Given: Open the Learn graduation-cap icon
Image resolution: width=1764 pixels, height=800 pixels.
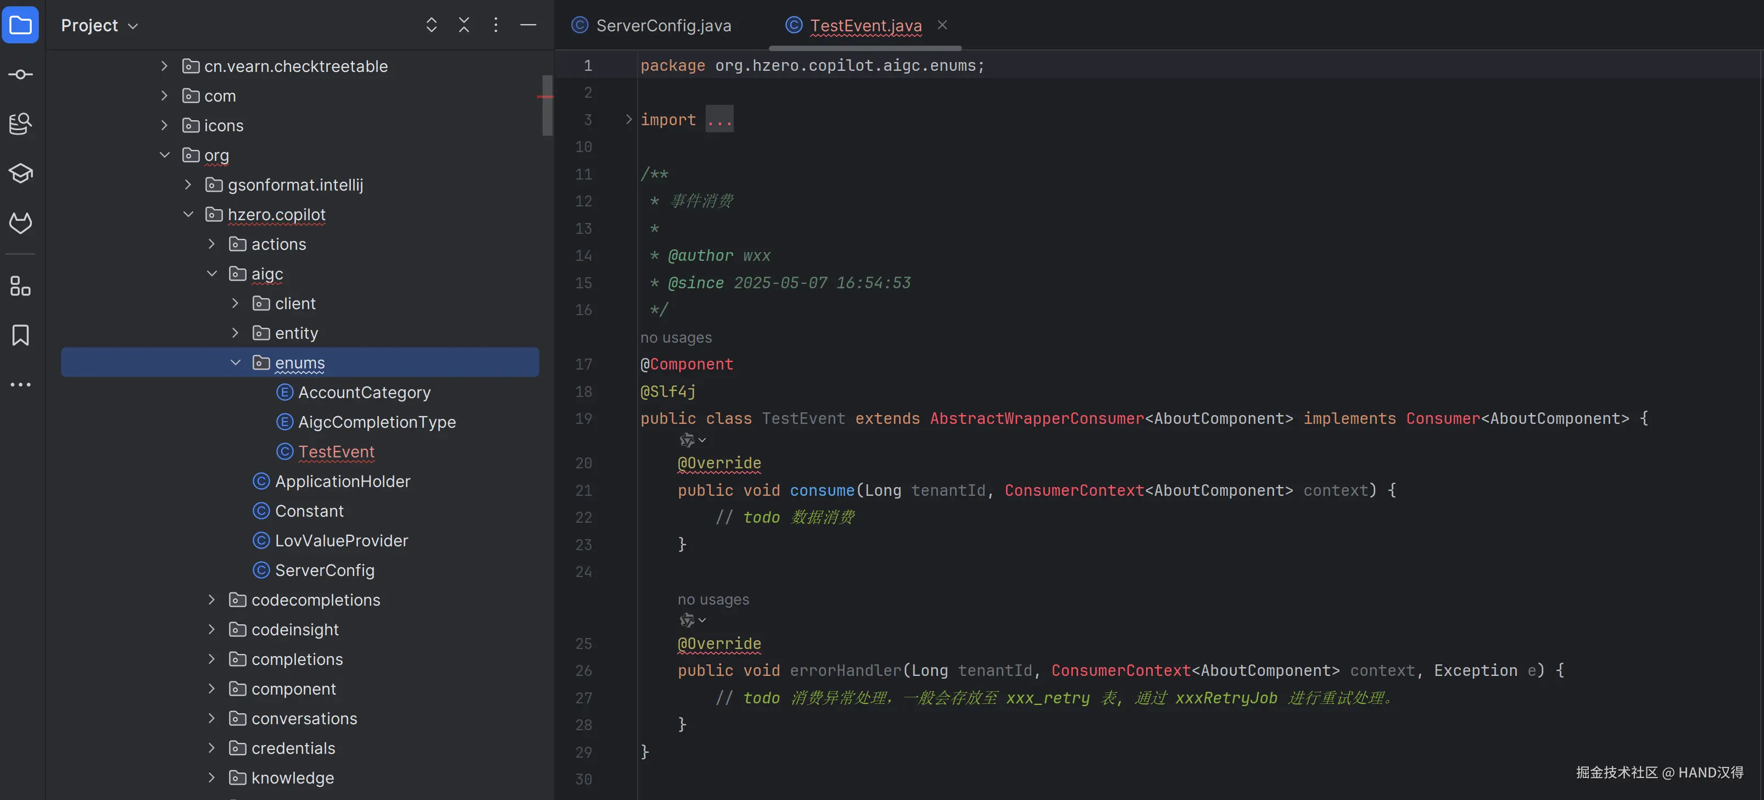Looking at the screenshot, I should pyautogui.click(x=20, y=173).
